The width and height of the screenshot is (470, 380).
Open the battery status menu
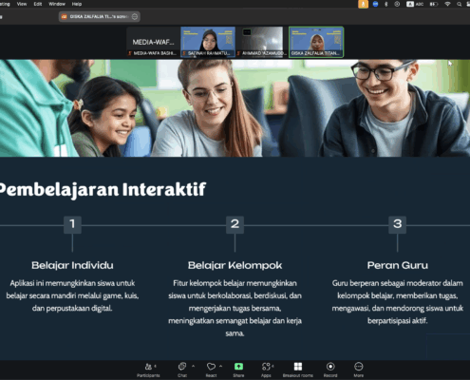pyautogui.click(x=433, y=4)
